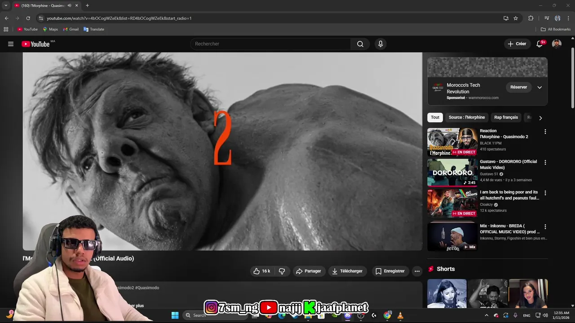Like the video showing 16 k

[261, 271]
